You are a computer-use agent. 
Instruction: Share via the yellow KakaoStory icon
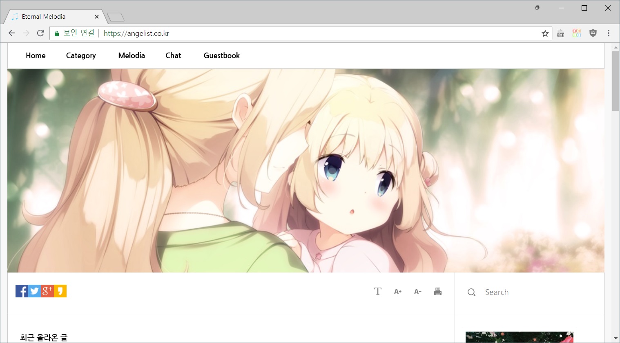tap(60, 291)
